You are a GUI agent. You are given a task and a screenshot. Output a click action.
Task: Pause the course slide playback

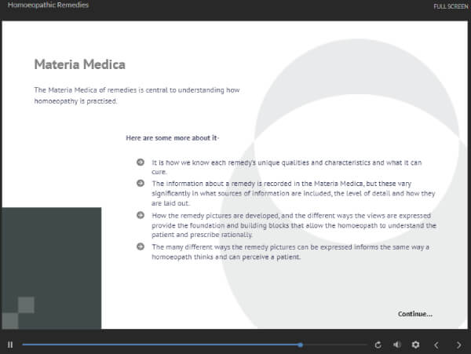point(10,345)
